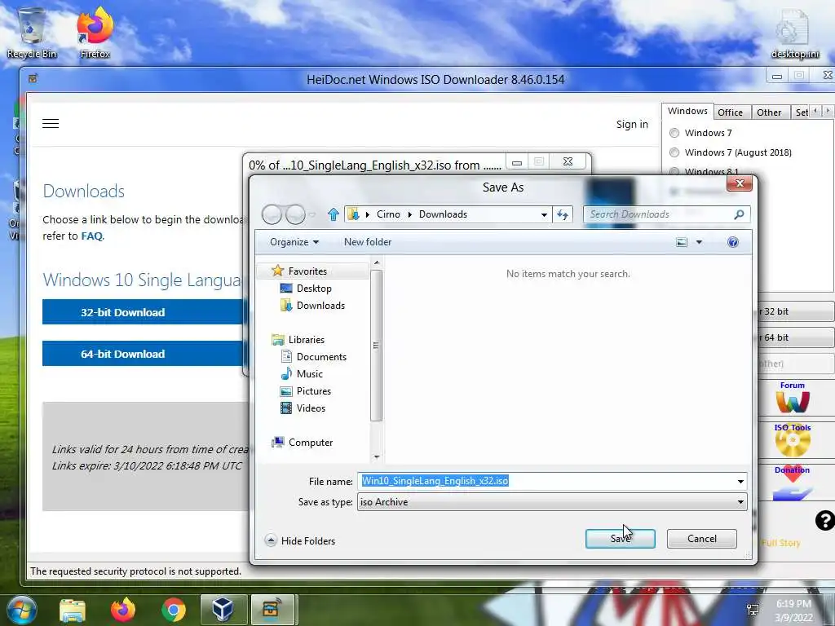Select Pictures library
This screenshot has width=835, height=626.
point(306,390)
